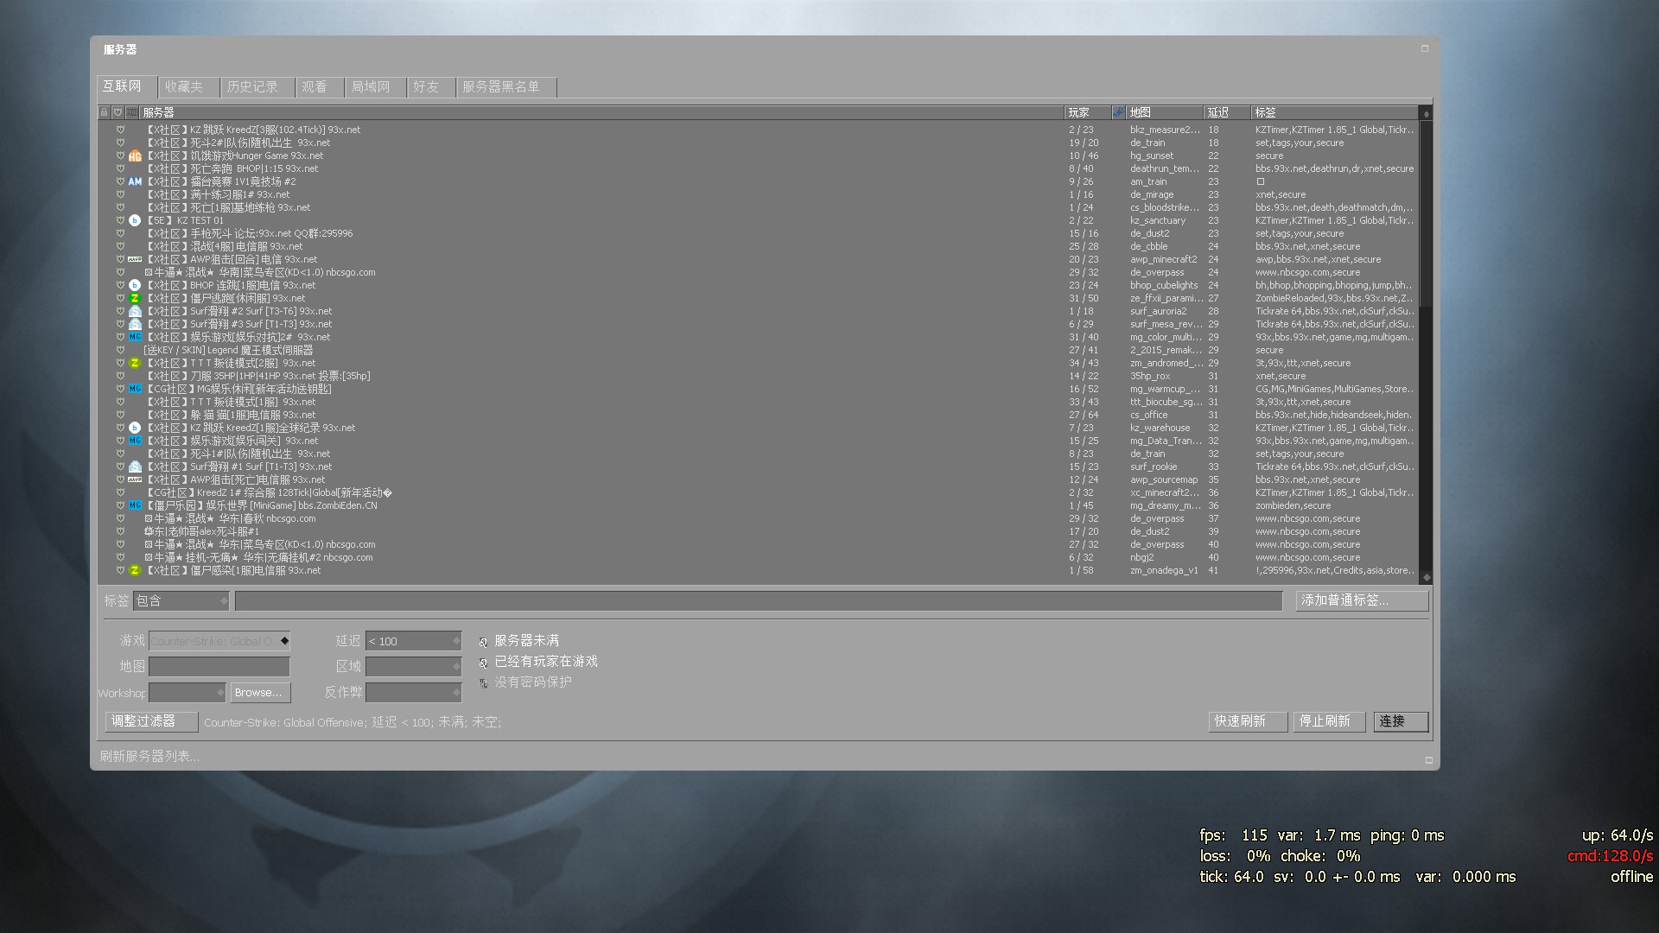Click the password lock column header icon
Screen dimensions: 1659x933
(x=105, y=112)
